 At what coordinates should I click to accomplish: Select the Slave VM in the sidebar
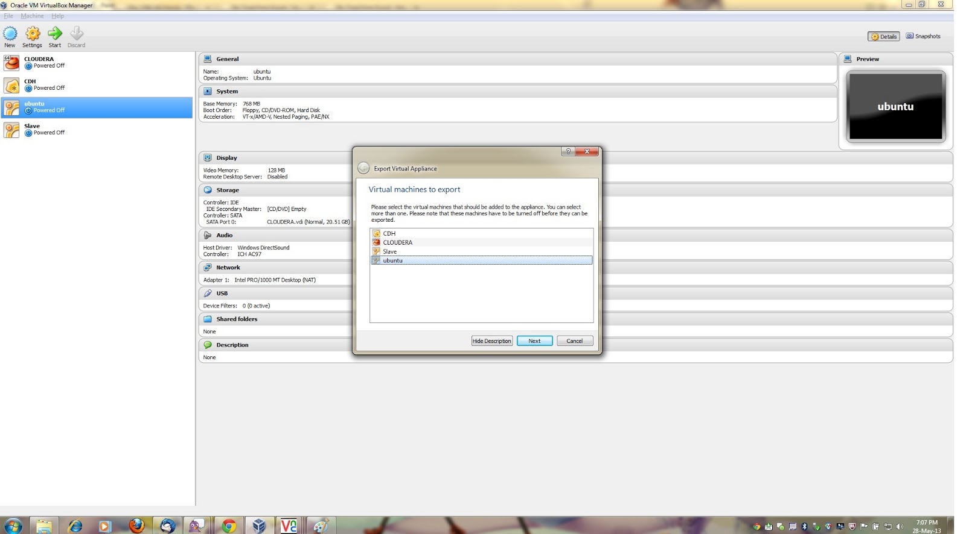(97, 130)
